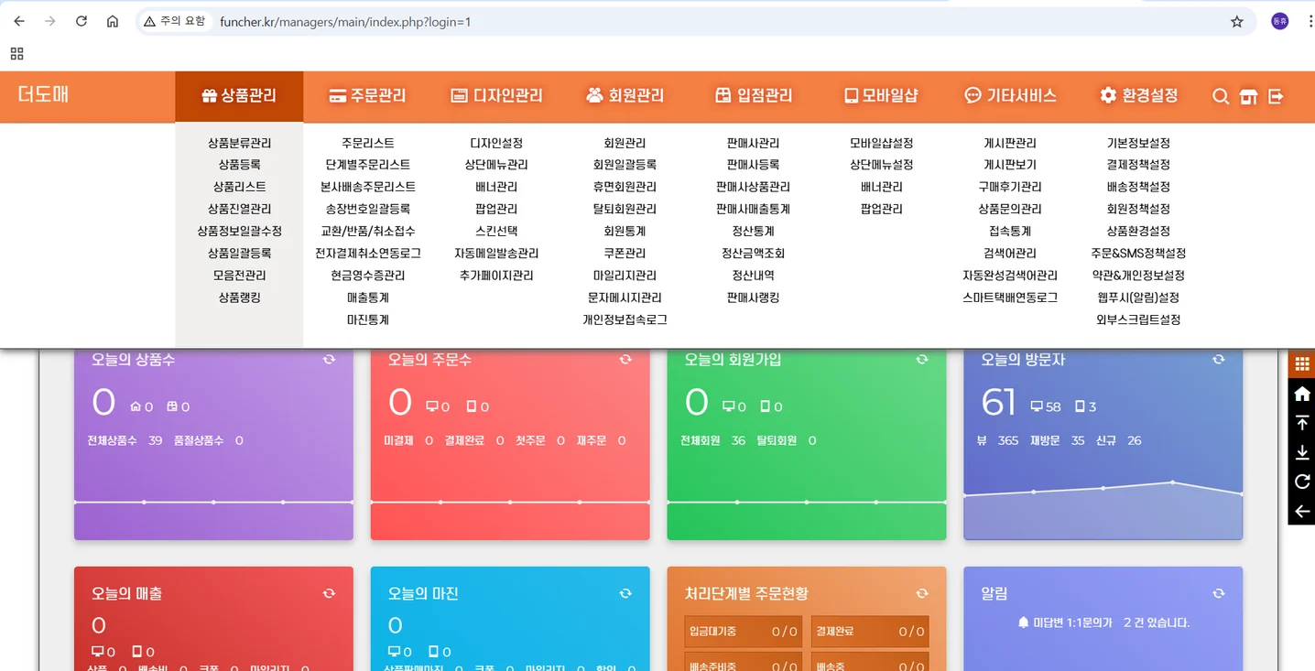Refresh the 오늘의 상품수 widget

pyautogui.click(x=329, y=359)
